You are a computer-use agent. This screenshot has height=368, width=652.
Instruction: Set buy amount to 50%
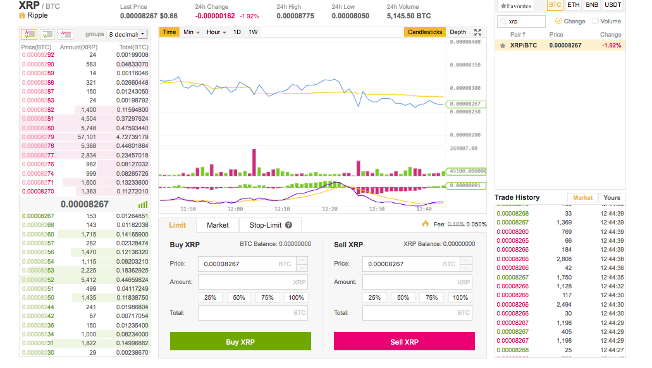[x=238, y=297]
